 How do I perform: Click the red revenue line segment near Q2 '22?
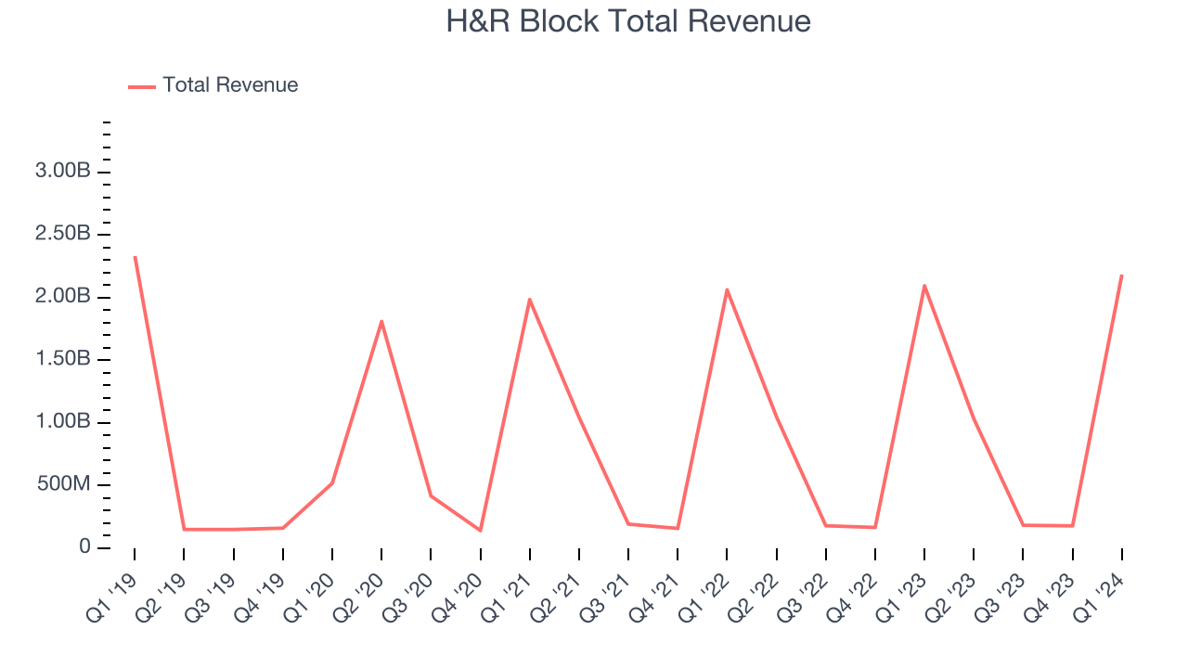click(x=774, y=408)
